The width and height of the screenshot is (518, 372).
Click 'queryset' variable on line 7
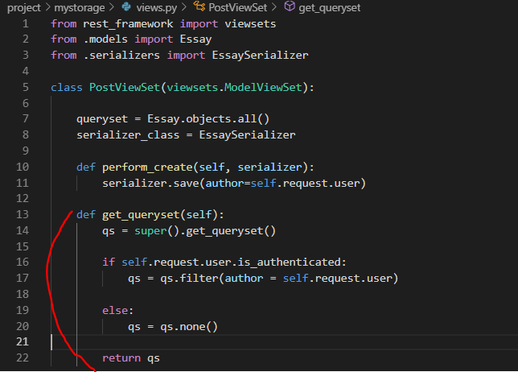[x=102, y=119]
